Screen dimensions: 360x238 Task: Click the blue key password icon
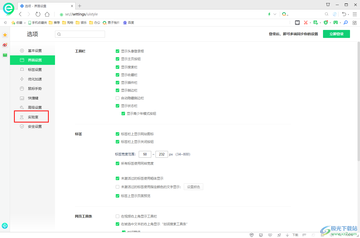click(346, 22)
